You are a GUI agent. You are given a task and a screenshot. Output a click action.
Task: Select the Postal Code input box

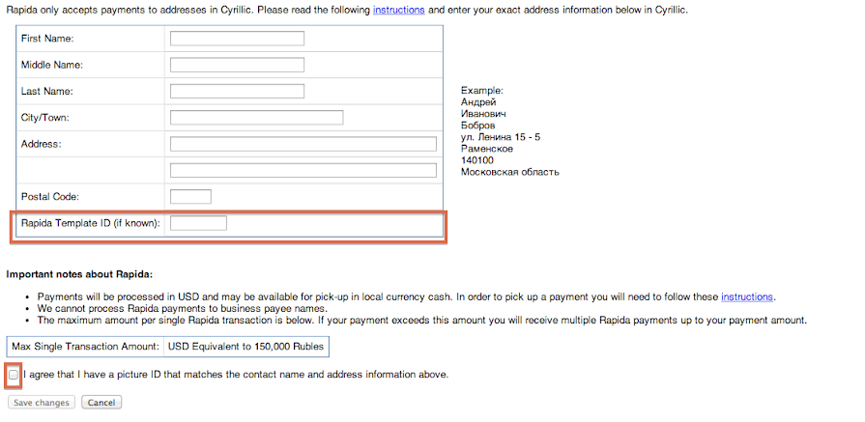pos(189,197)
